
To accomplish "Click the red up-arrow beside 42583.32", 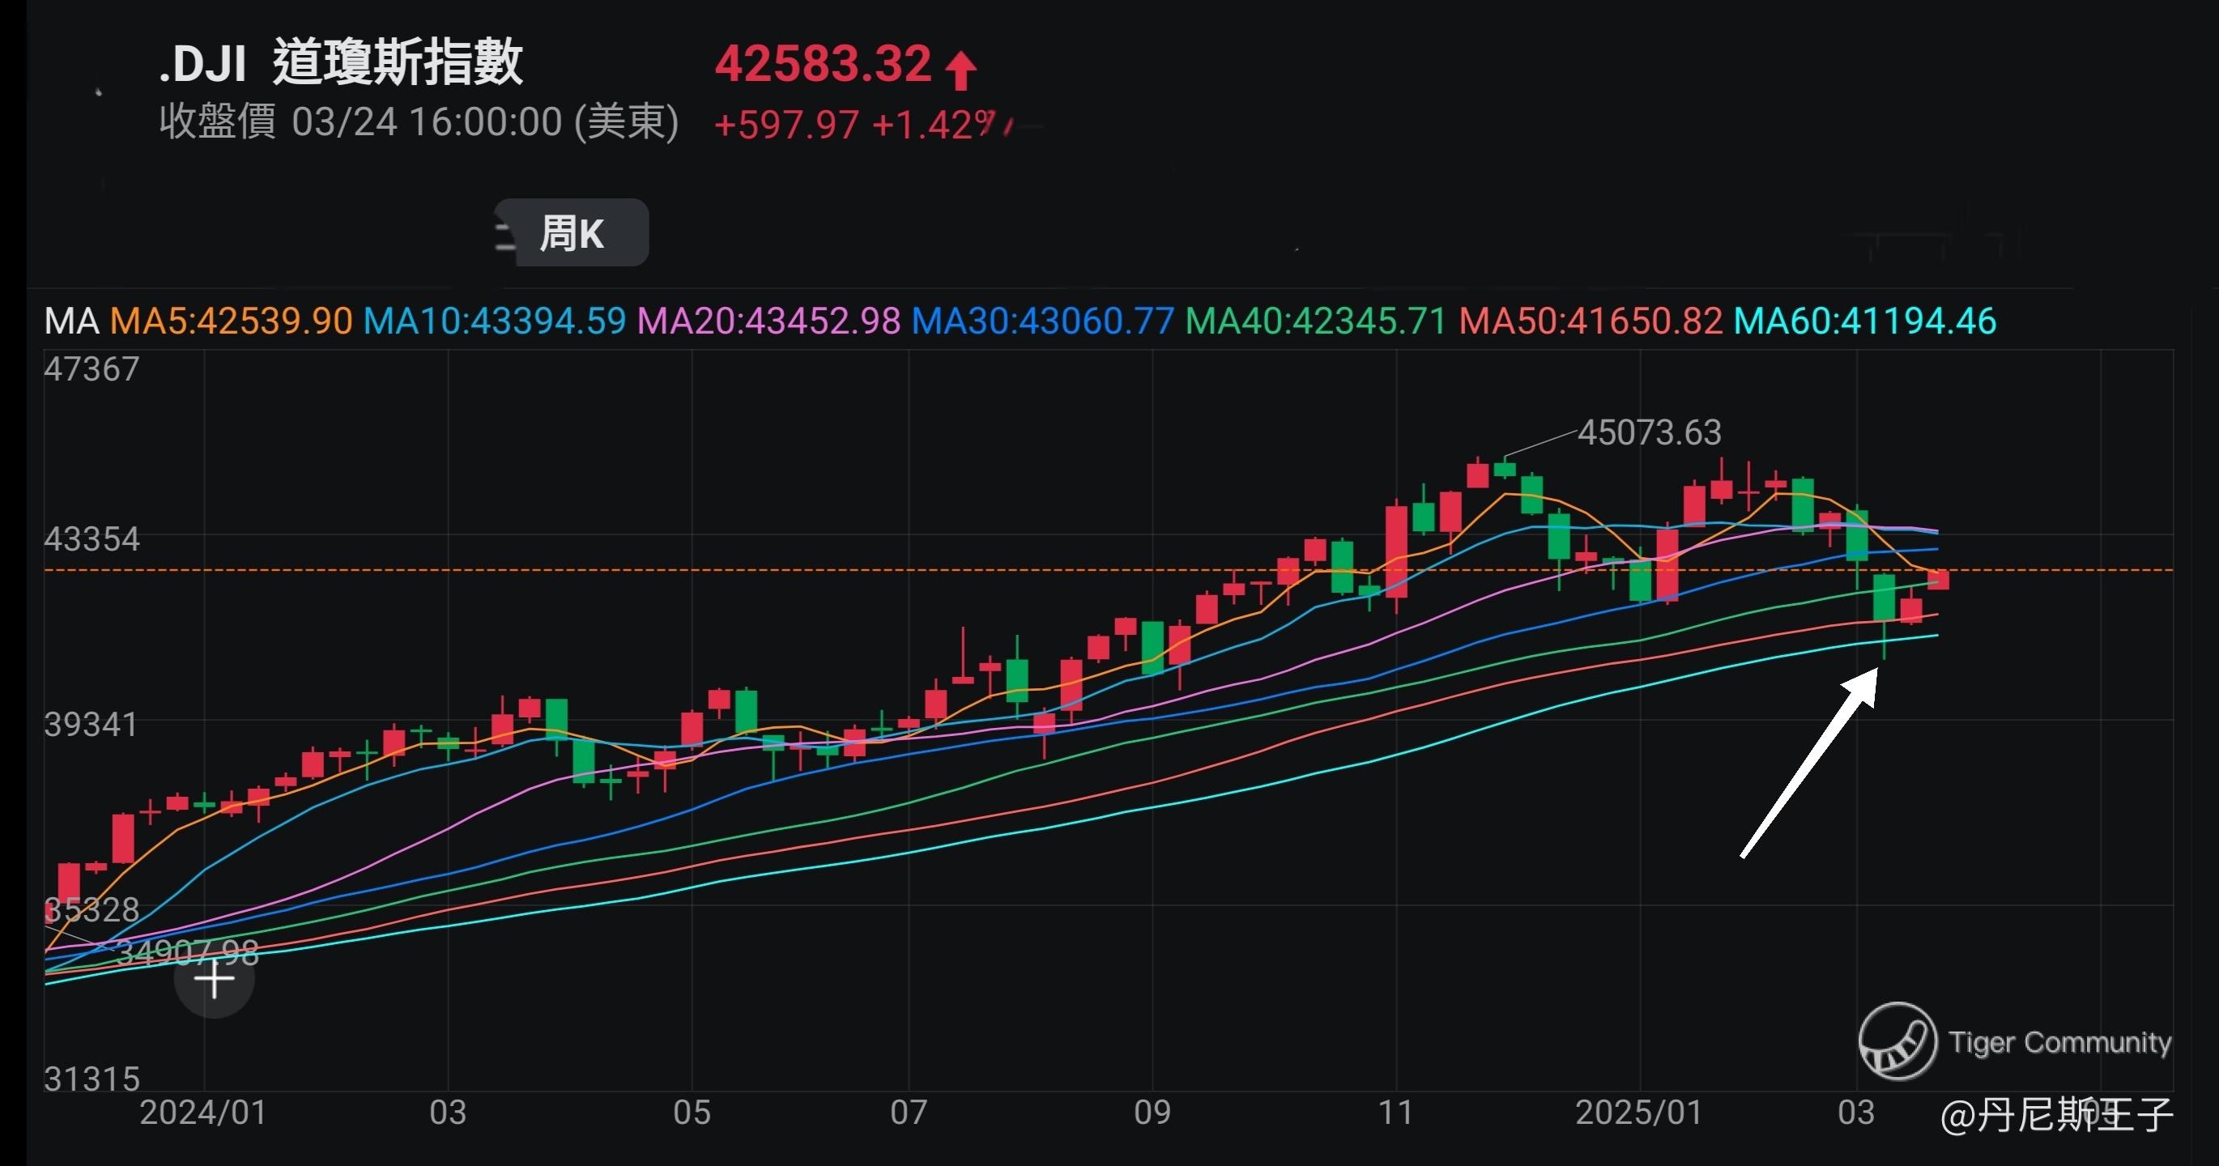I will (x=960, y=70).
